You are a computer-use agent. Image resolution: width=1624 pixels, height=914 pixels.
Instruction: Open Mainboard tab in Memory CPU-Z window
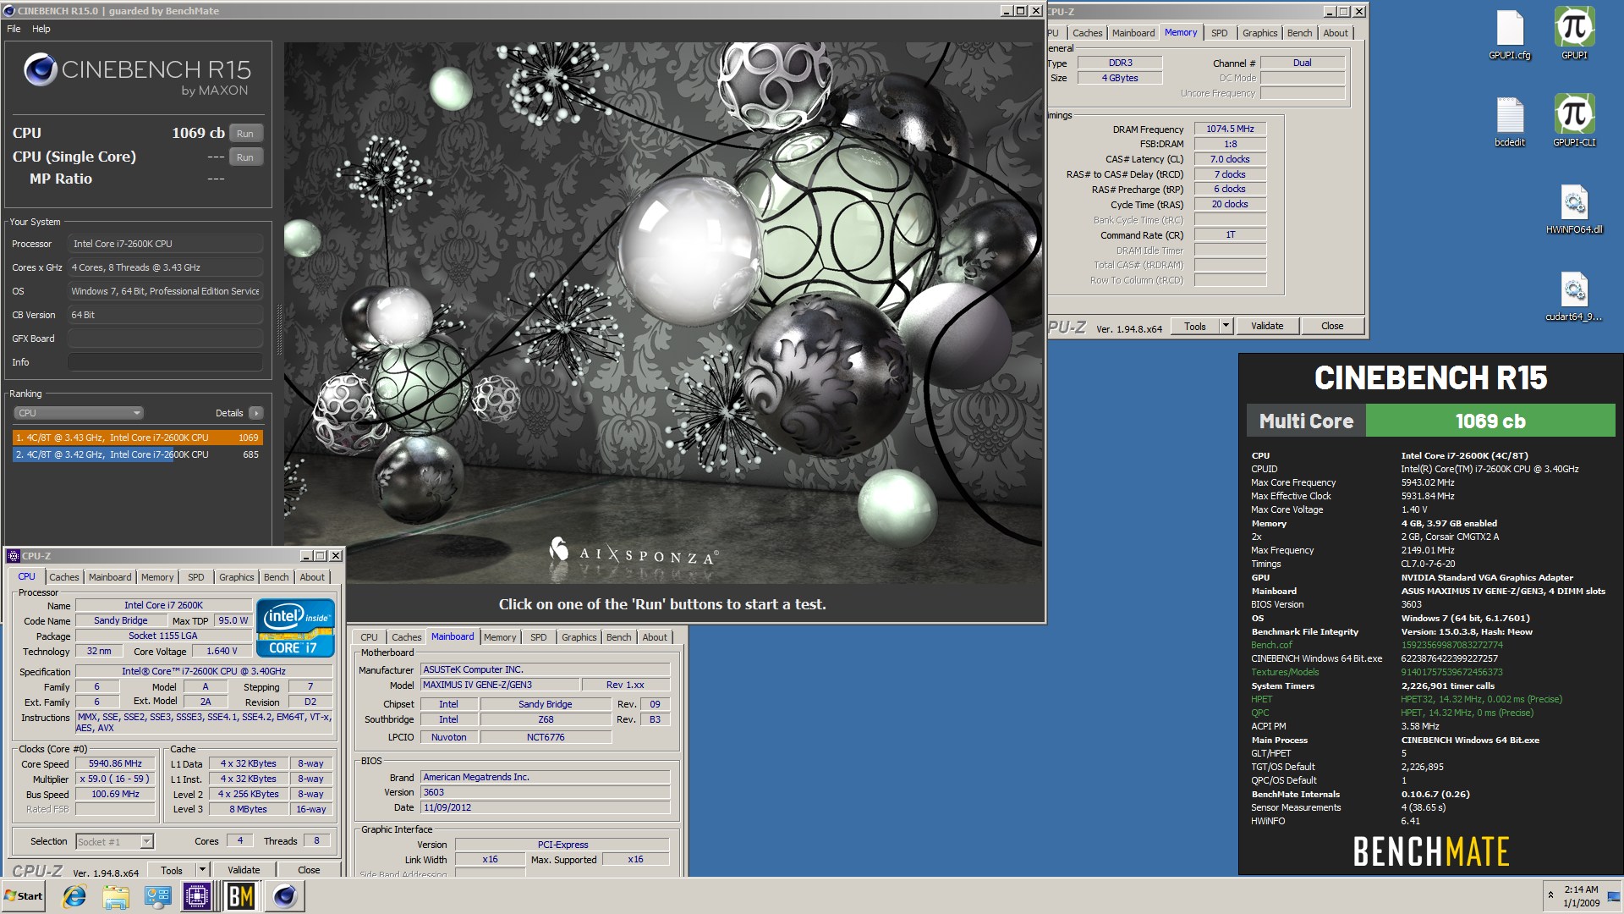tap(1133, 33)
